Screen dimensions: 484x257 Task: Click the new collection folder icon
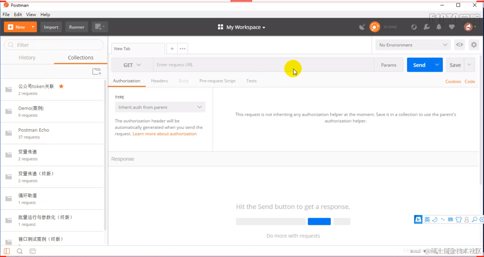(97, 72)
